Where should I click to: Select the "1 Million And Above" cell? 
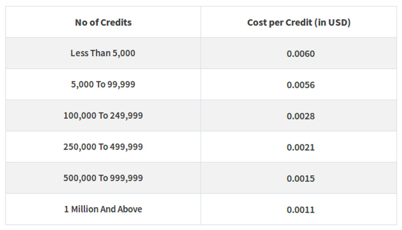[103, 209]
